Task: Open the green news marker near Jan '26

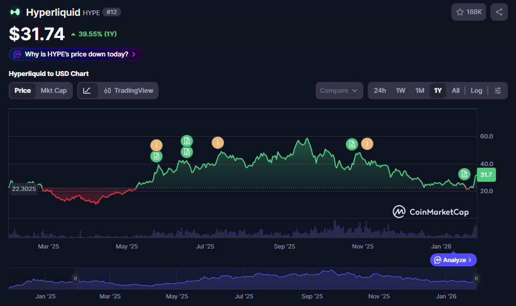Action: tap(464, 174)
